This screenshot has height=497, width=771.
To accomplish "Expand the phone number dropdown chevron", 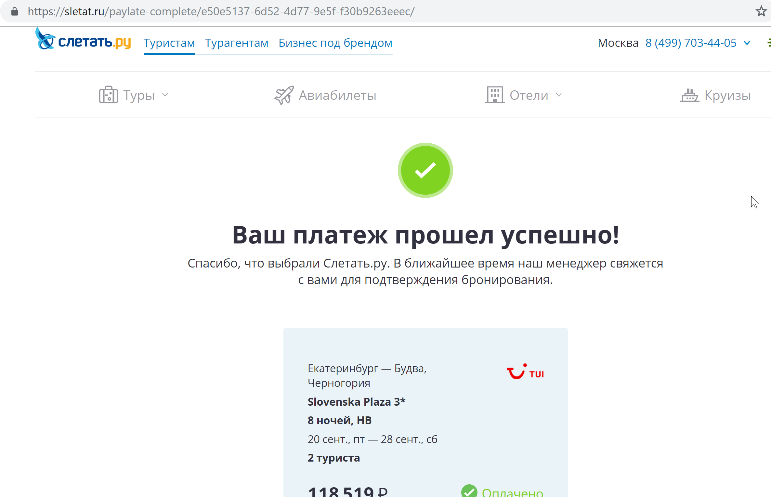I will (747, 43).
